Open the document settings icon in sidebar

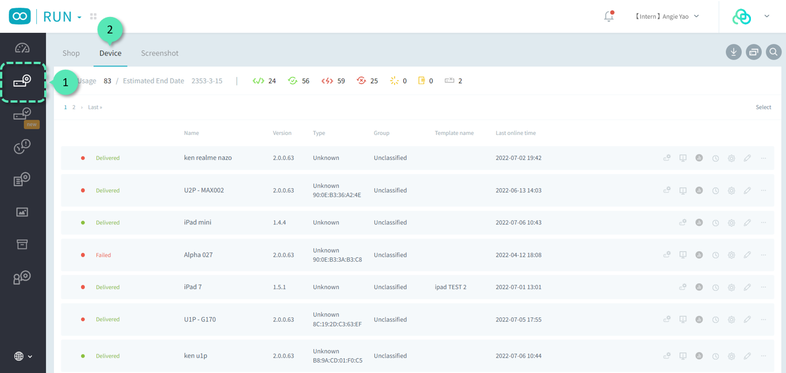point(22,179)
